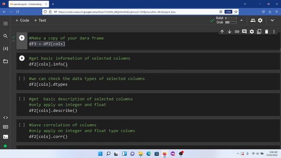Show hidden system tray icons

click(238, 154)
